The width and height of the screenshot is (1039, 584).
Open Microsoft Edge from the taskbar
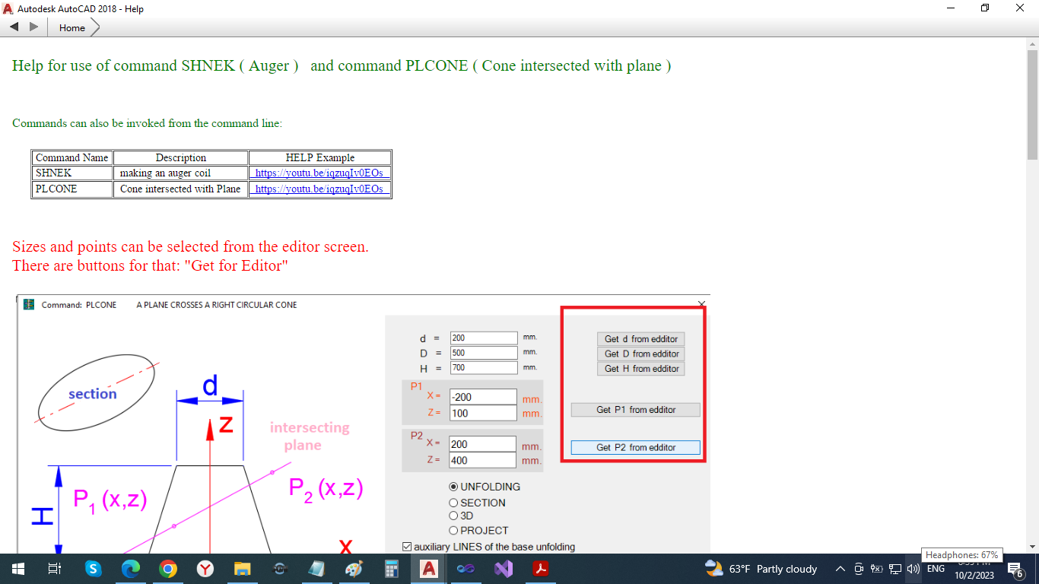click(131, 569)
